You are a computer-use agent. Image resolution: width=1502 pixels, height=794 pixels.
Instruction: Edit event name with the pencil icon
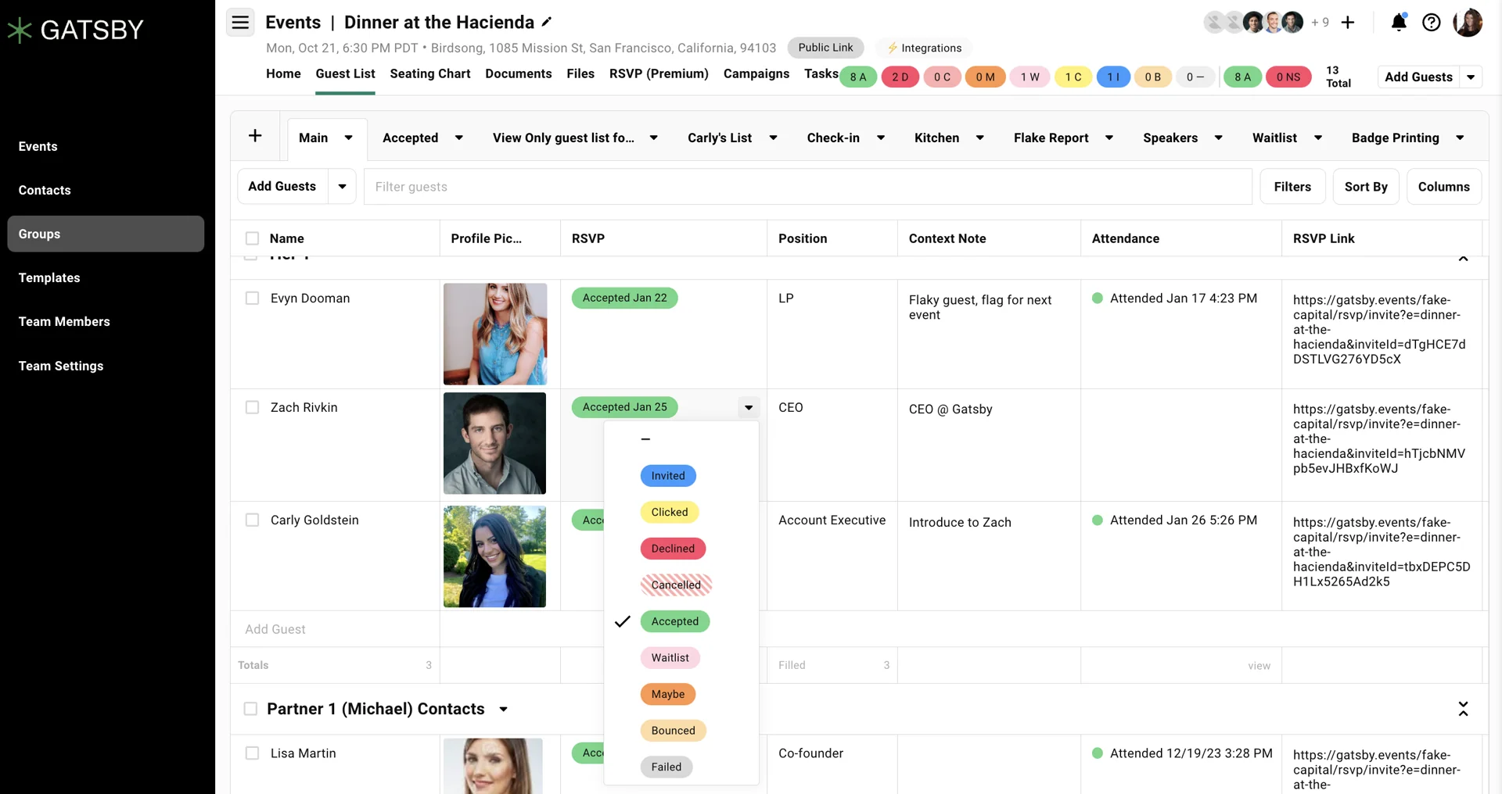click(547, 22)
